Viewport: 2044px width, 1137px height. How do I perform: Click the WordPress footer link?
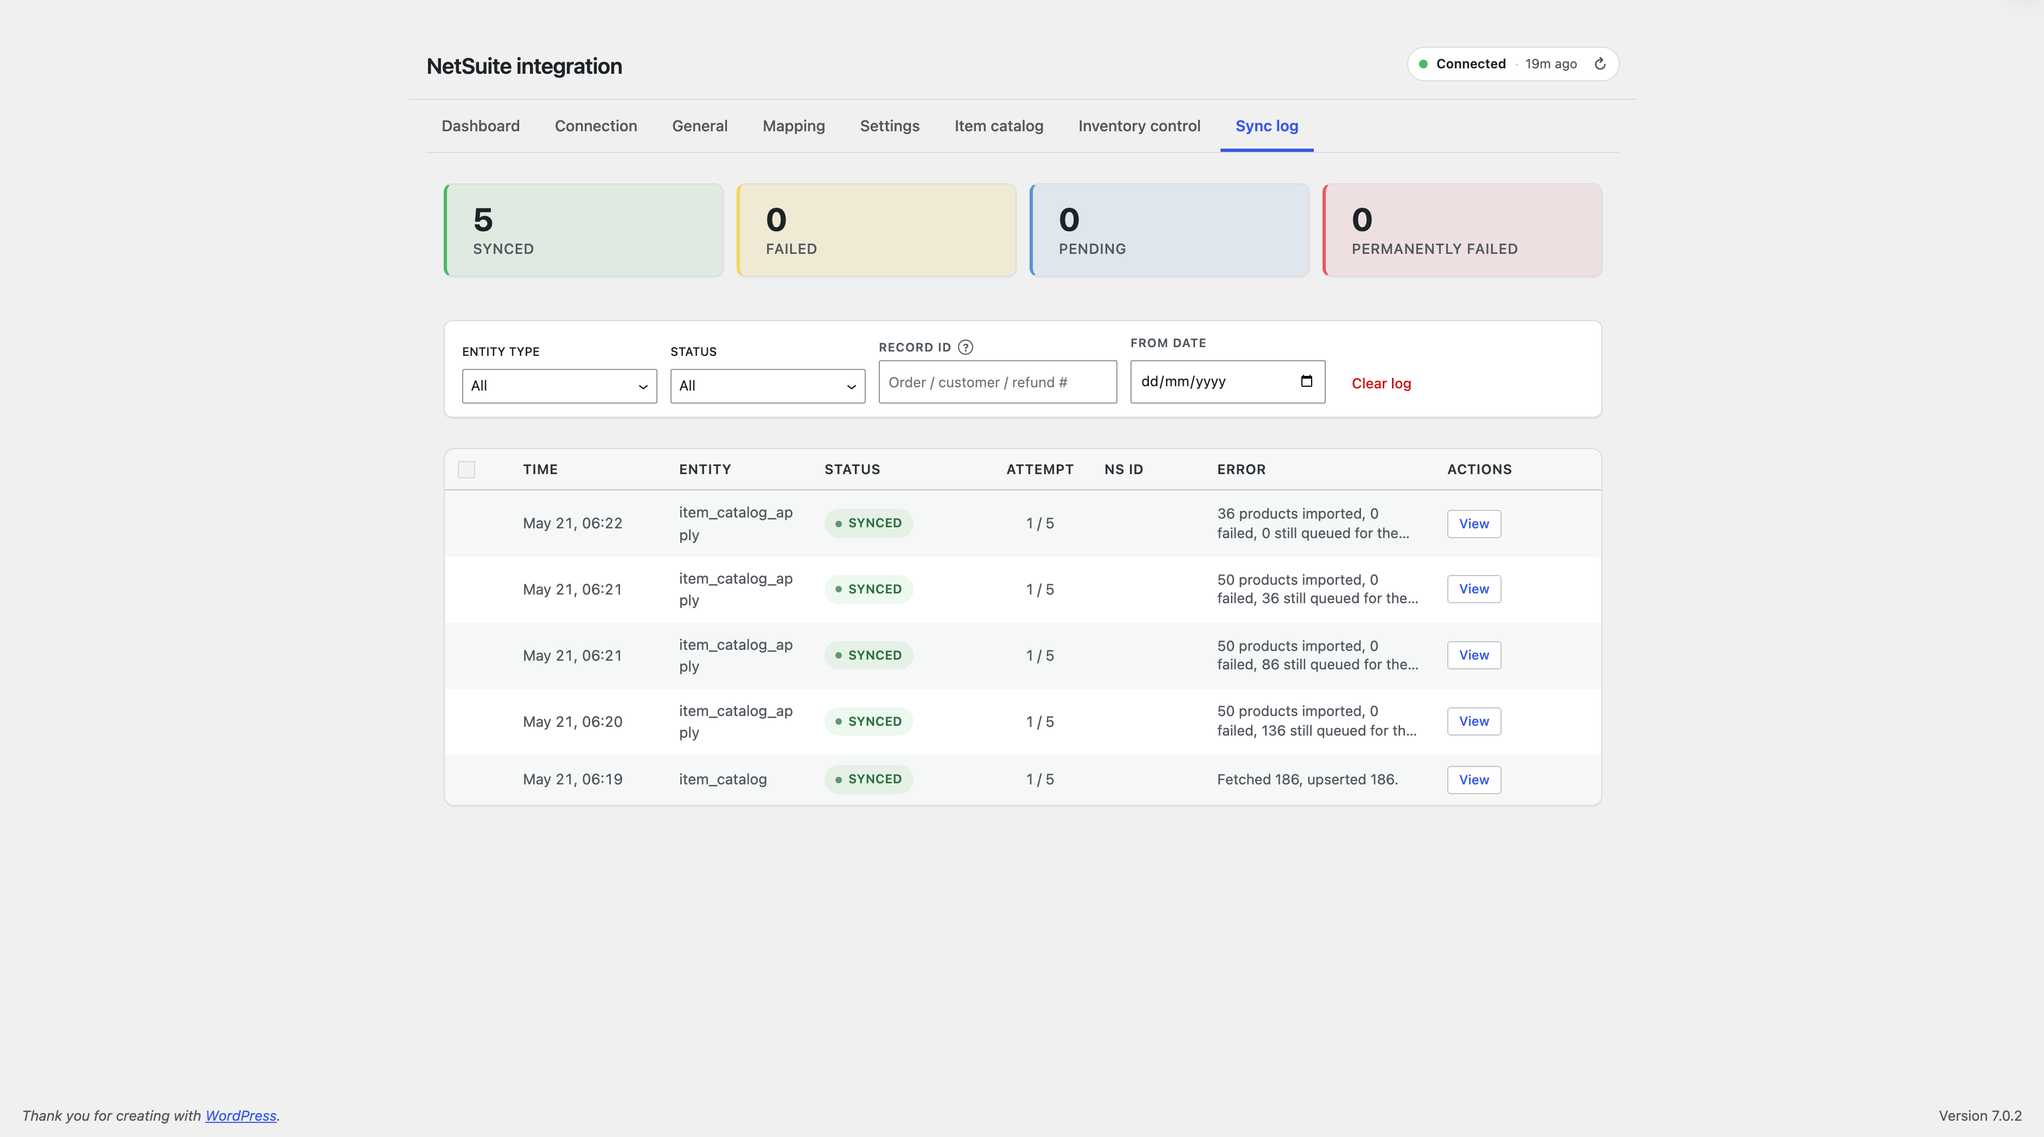click(x=240, y=1116)
